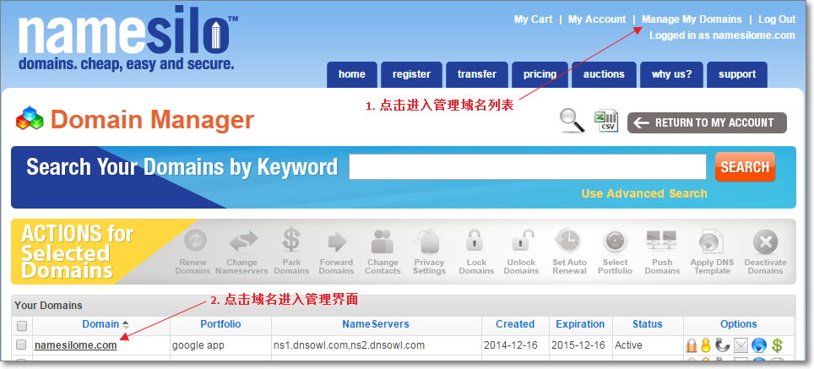Click the Options column header
Viewport: 814px width, 369px height.
(x=739, y=324)
